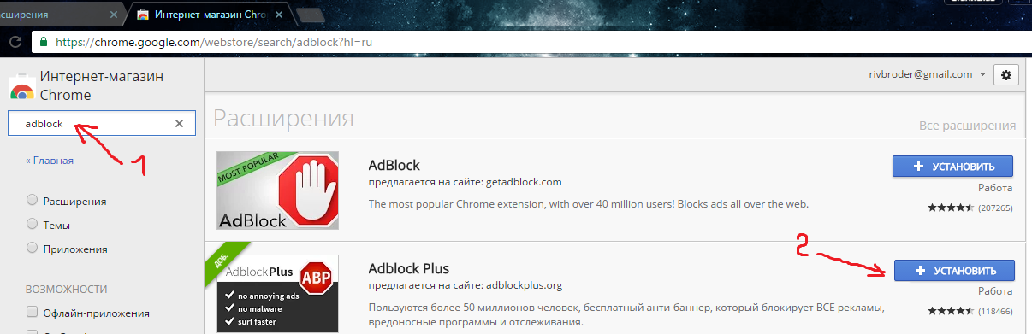Click AdBlock star rating (207265)

pos(970,208)
